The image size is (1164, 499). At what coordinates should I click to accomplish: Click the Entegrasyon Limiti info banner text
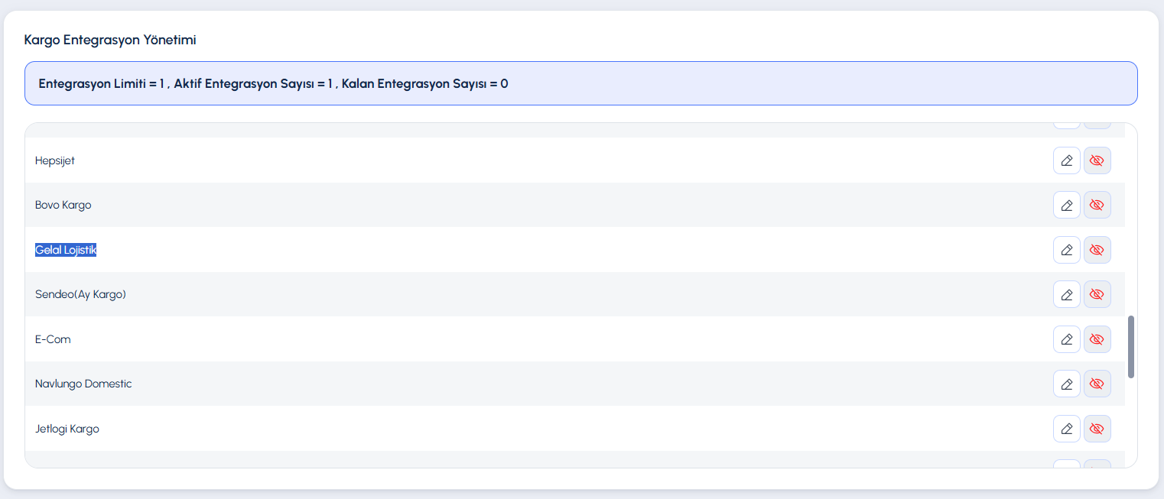273,83
